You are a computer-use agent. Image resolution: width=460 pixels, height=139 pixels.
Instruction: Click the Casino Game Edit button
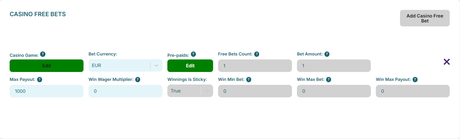click(46, 66)
